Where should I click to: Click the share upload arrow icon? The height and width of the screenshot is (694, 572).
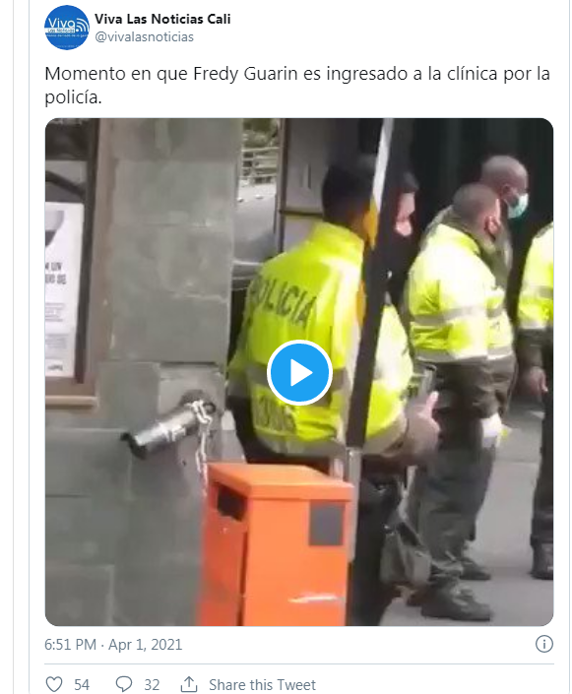click(189, 684)
